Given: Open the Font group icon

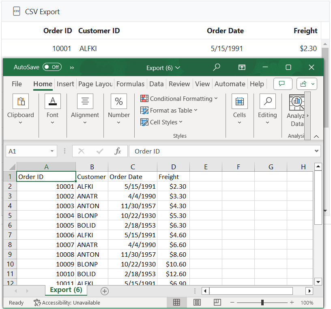Looking at the screenshot, I should (52, 101).
